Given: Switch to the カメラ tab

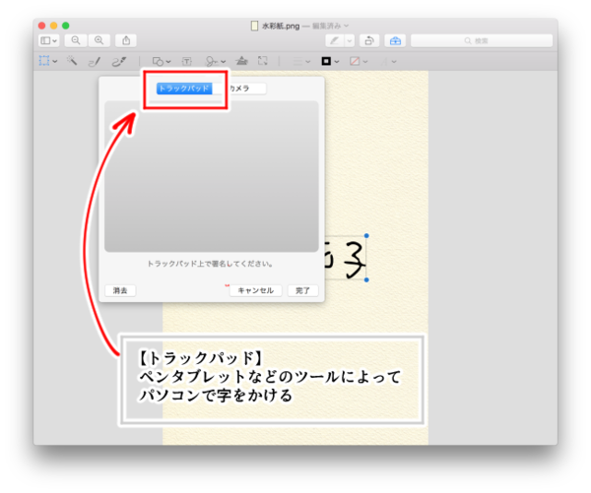Looking at the screenshot, I should click(239, 89).
